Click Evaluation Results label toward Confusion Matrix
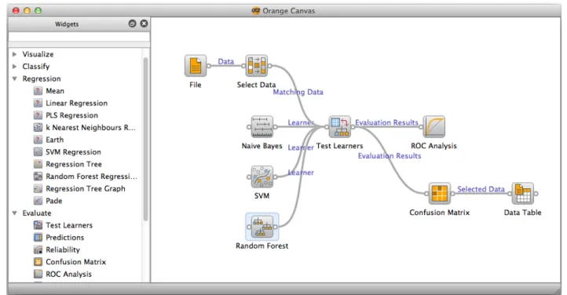The width and height of the screenshot is (567, 295). [390, 156]
